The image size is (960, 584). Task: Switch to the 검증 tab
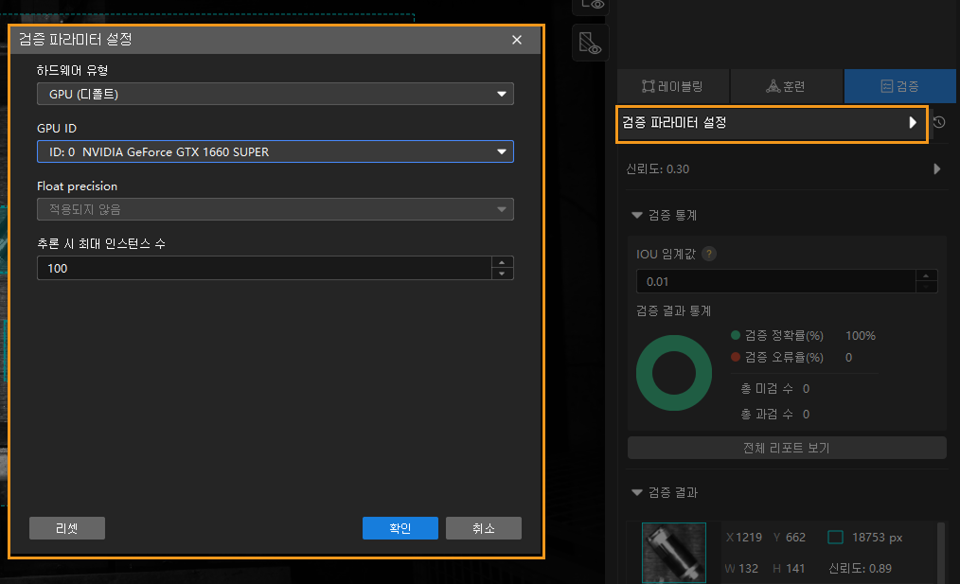tap(899, 86)
